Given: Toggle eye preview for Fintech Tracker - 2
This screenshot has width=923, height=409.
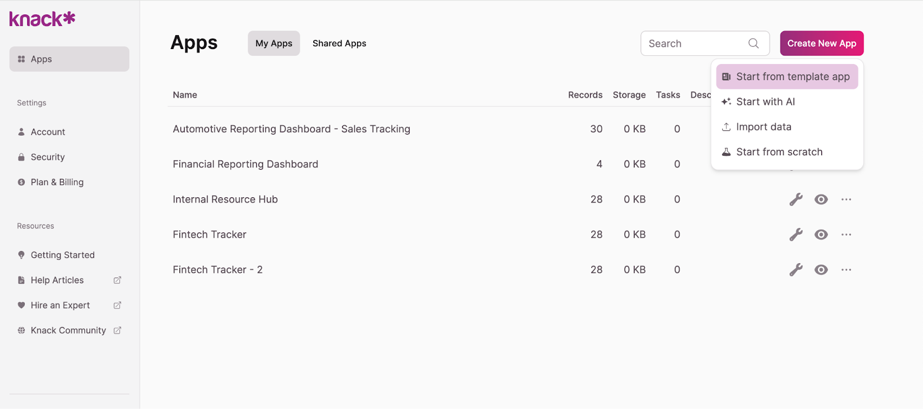Looking at the screenshot, I should (x=821, y=270).
